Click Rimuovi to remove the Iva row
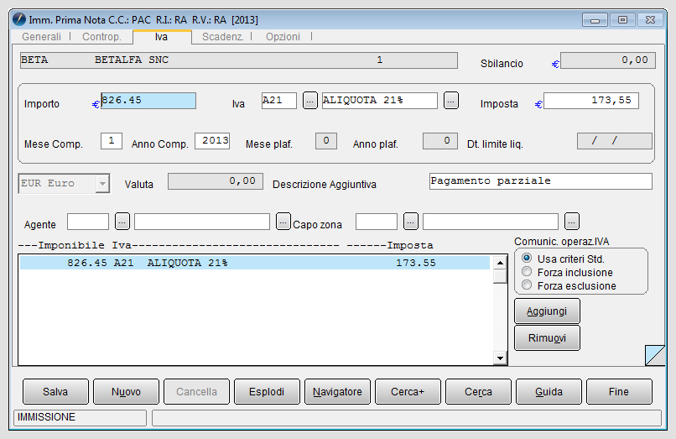The width and height of the screenshot is (676, 439). [547, 338]
